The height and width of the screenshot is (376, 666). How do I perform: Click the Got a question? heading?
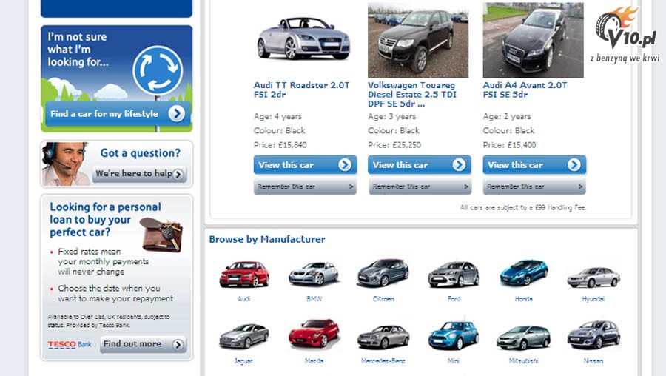tap(140, 153)
